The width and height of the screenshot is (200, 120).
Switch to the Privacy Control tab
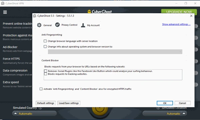66,25
